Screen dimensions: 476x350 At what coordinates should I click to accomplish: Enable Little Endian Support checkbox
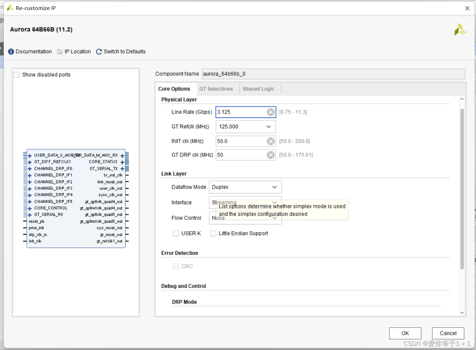tap(213, 233)
